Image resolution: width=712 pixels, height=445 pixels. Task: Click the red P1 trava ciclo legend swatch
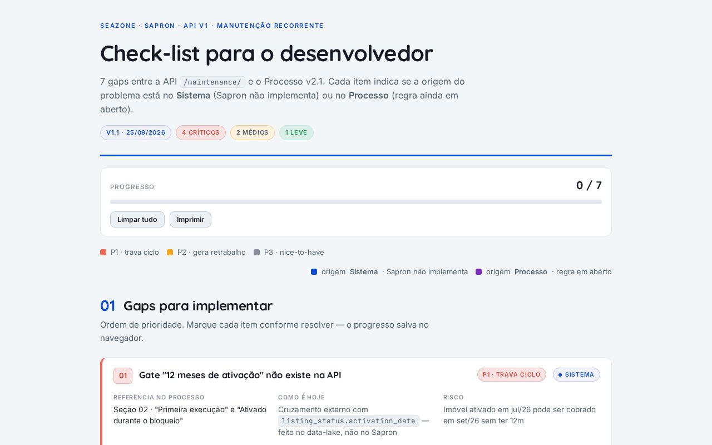pos(103,252)
